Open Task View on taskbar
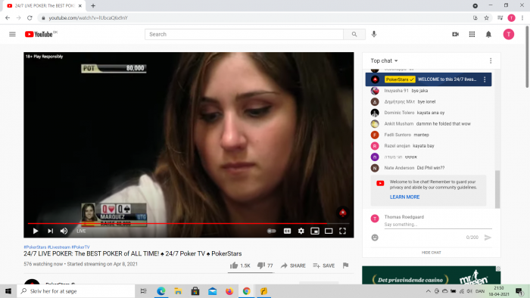 143,291
